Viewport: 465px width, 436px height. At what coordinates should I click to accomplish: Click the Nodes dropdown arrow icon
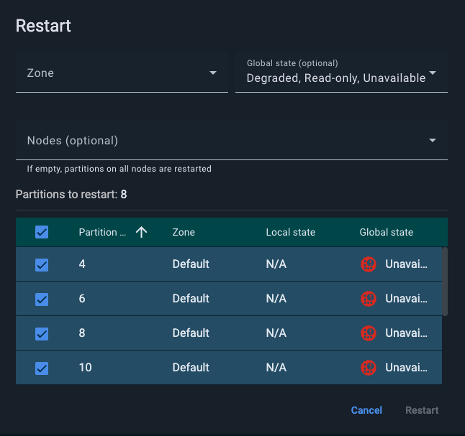[433, 140]
